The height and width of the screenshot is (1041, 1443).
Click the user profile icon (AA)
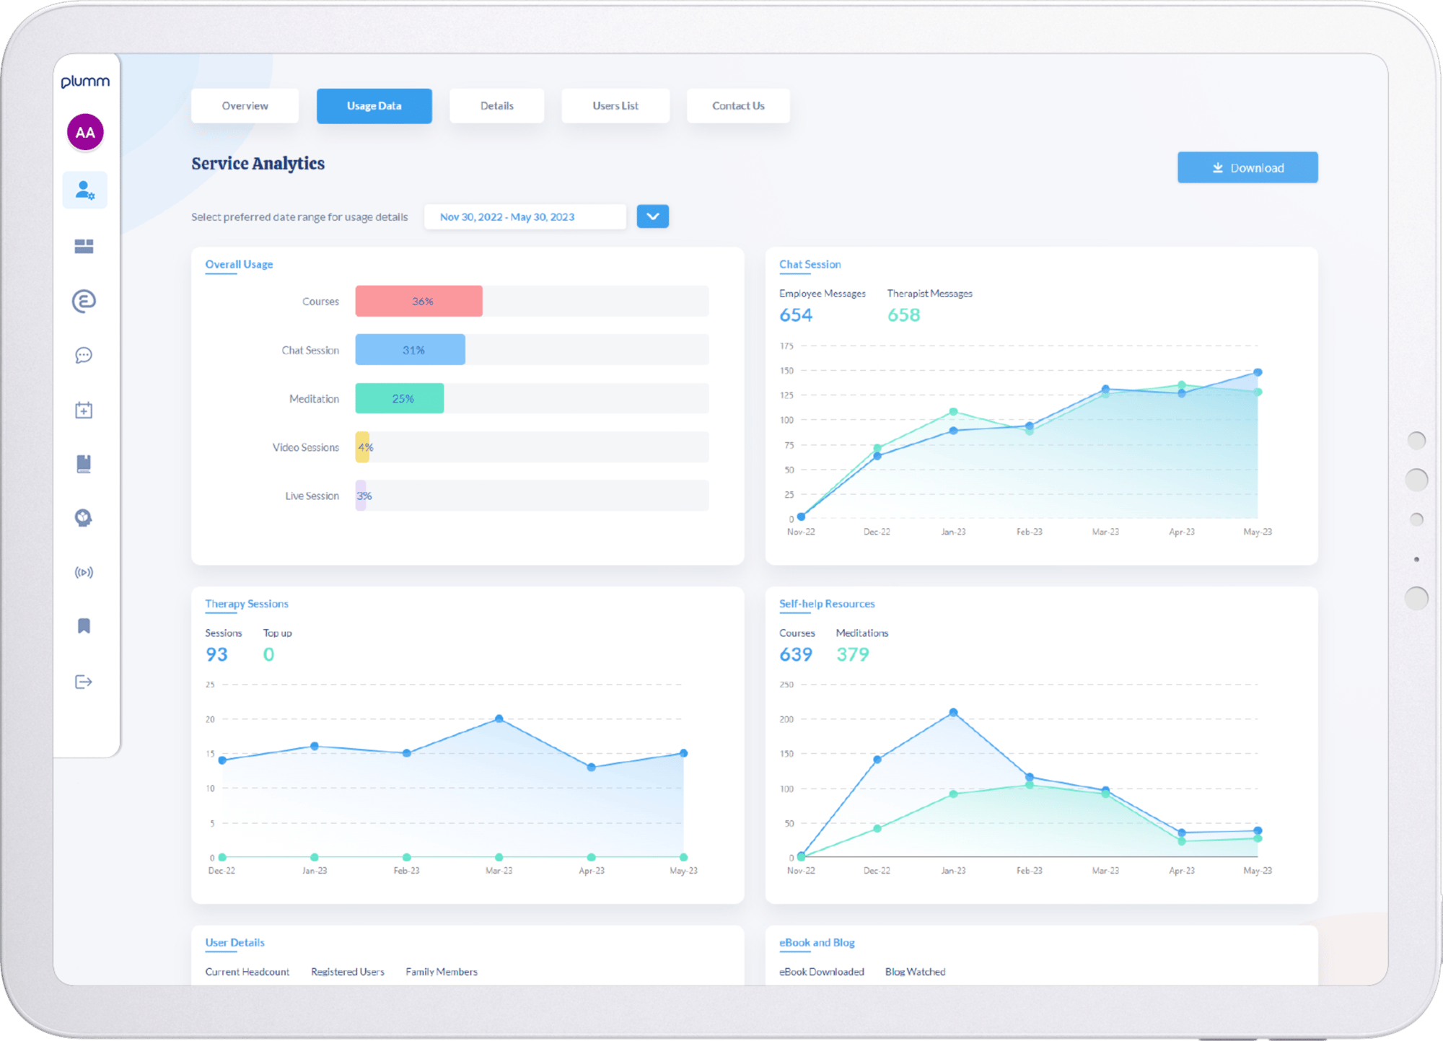coord(85,131)
